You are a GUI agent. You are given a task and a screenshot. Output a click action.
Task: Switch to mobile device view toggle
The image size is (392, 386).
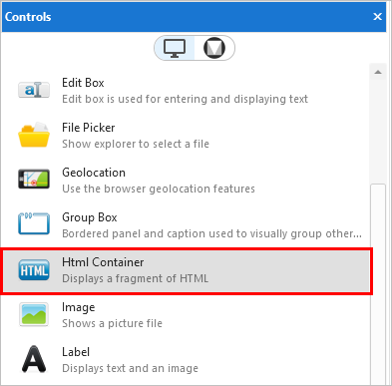pyautogui.click(x=214, y=48)
